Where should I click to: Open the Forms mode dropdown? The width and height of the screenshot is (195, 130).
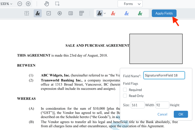tap(130, 4)
